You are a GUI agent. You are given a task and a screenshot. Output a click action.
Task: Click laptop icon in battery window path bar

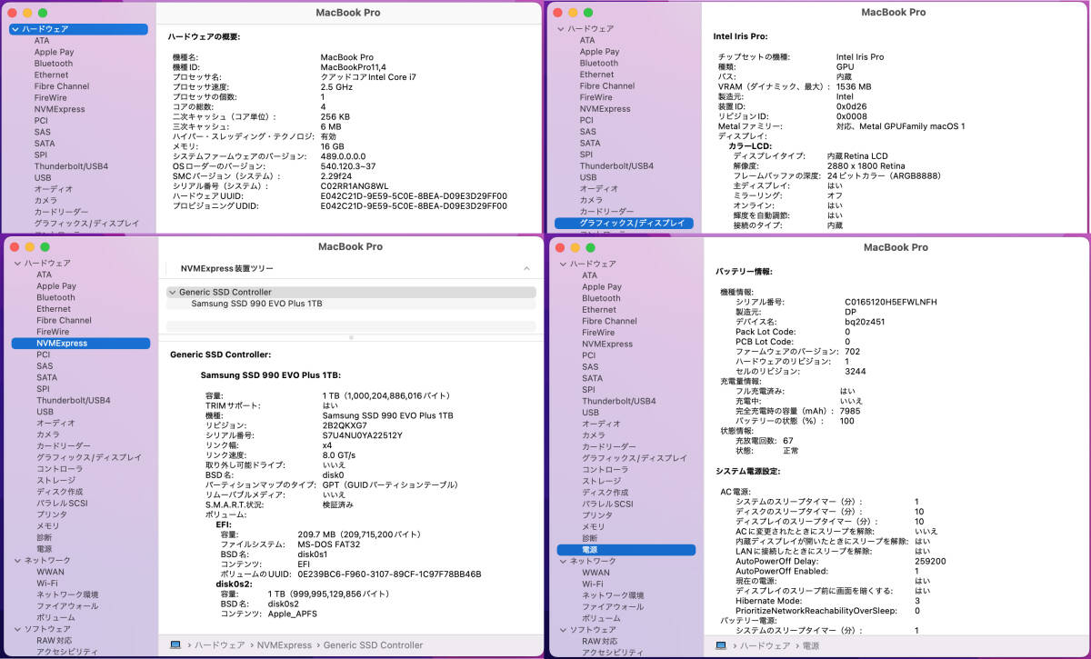(720, 645)
